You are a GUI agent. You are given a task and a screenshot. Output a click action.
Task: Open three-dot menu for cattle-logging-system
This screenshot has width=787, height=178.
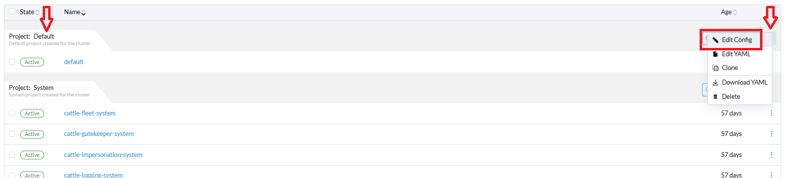tap(771, 175)
